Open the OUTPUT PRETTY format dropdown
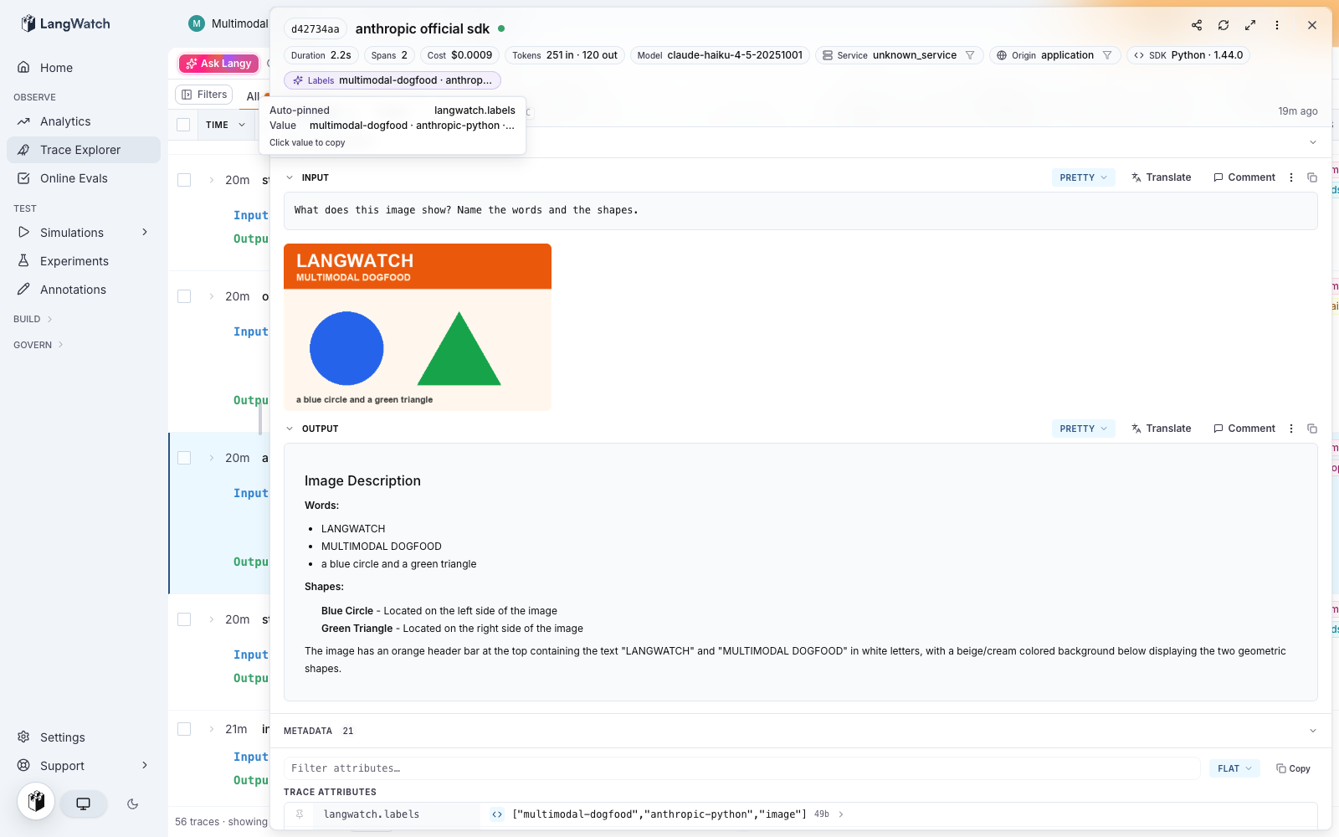1339x837 pixels. [x=1083, y=429]
